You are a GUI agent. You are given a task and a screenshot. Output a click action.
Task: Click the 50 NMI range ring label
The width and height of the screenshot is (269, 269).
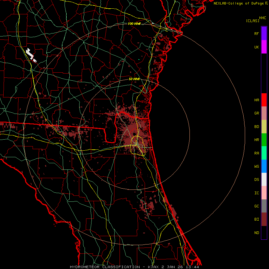134,79
